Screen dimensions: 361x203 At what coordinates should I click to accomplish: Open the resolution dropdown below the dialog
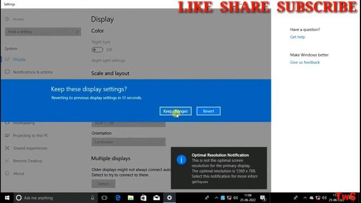(129, 124)
